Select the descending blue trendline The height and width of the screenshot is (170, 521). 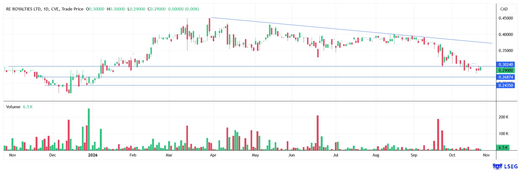(x=351, y=30)
